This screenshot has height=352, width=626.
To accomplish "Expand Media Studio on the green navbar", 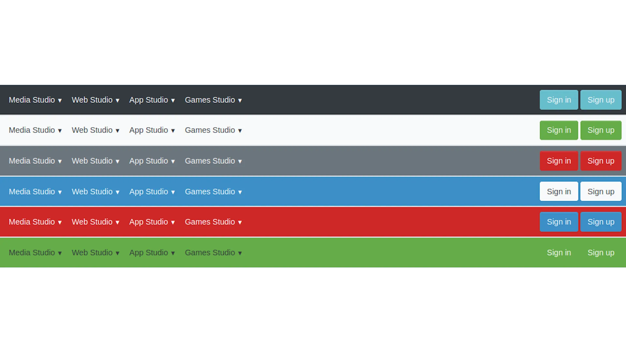I will click(x=35, y=252).
